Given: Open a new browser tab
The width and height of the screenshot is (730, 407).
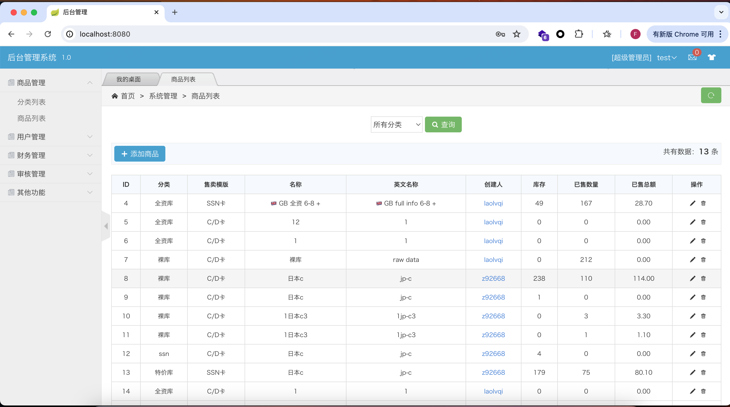Looking at the screenshot, I should point(174,12).
